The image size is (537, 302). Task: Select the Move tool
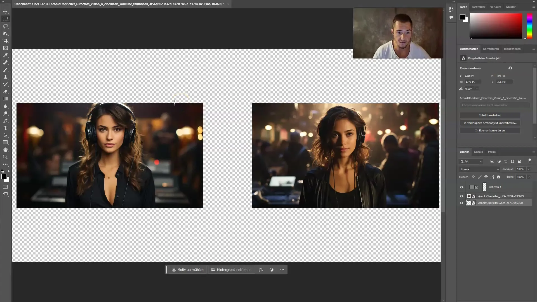point(5,12)
